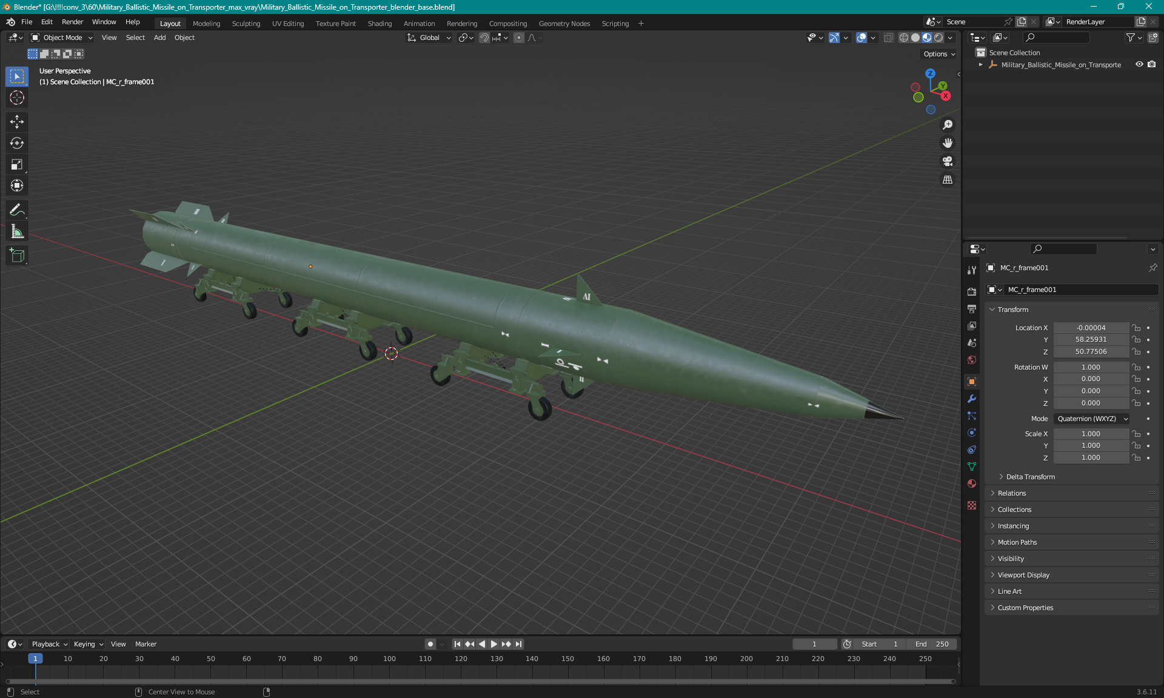Add a new workspace with plus button
The image size is (1164, 698).
coord(641,24)
